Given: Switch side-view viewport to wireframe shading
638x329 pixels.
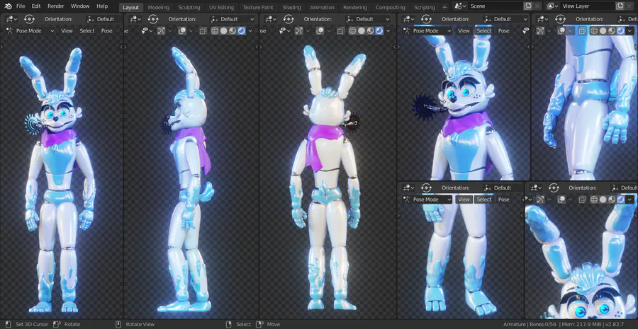Looking at the screenshot, I should 215,31.
